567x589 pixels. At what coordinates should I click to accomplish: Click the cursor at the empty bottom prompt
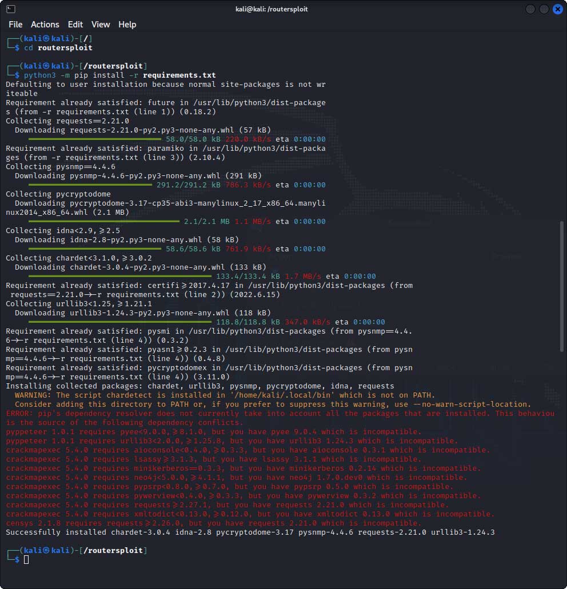26,560
